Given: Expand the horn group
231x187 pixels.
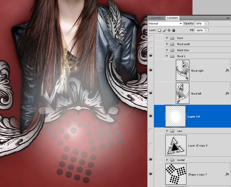Looking at the screenshot, I should tap(167, 38).
